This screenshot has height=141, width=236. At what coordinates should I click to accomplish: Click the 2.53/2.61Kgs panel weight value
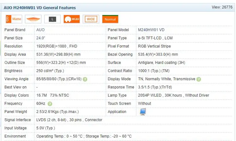click(57, 112)
